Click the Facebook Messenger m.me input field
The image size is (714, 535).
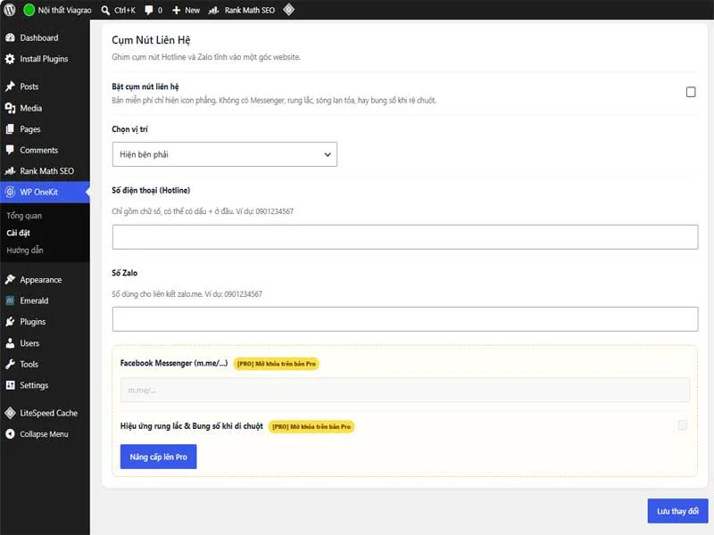click(405, 390)
